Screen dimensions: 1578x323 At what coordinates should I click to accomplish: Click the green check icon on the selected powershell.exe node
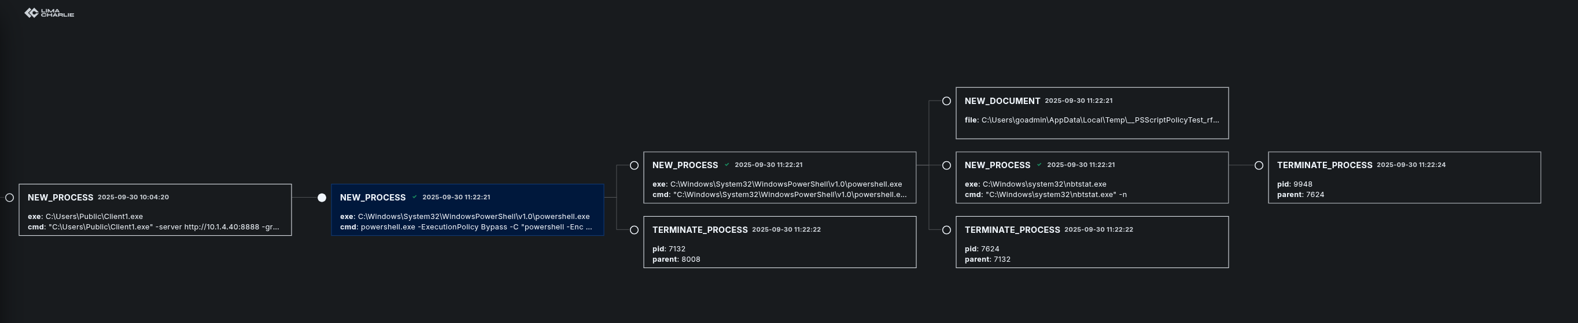point(415,197)
